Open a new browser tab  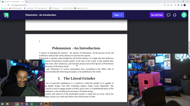coord(27,2)
